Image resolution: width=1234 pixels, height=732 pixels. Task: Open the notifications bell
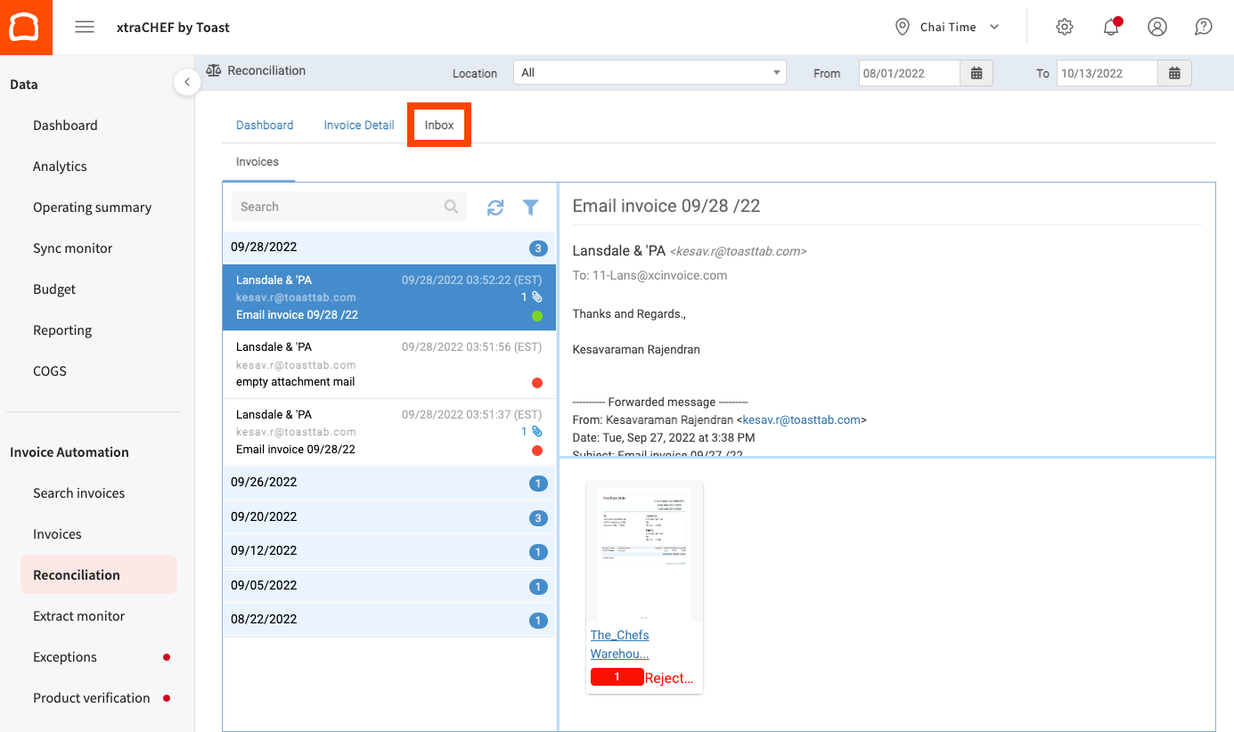tap(1111, 27)
